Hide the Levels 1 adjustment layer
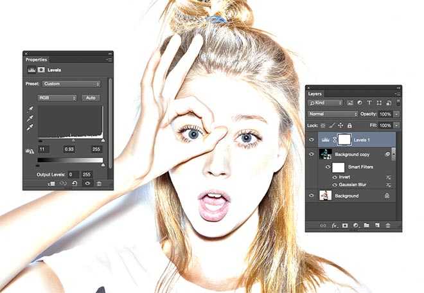This screenshot has width=424, height=293. (x=312, y=139)
